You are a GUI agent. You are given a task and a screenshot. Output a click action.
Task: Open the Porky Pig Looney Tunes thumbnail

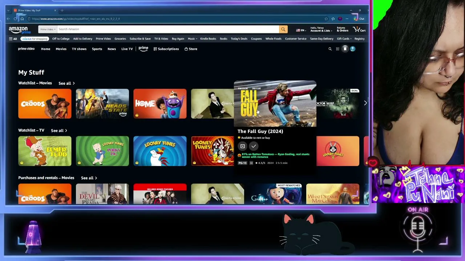coord(102,151)
